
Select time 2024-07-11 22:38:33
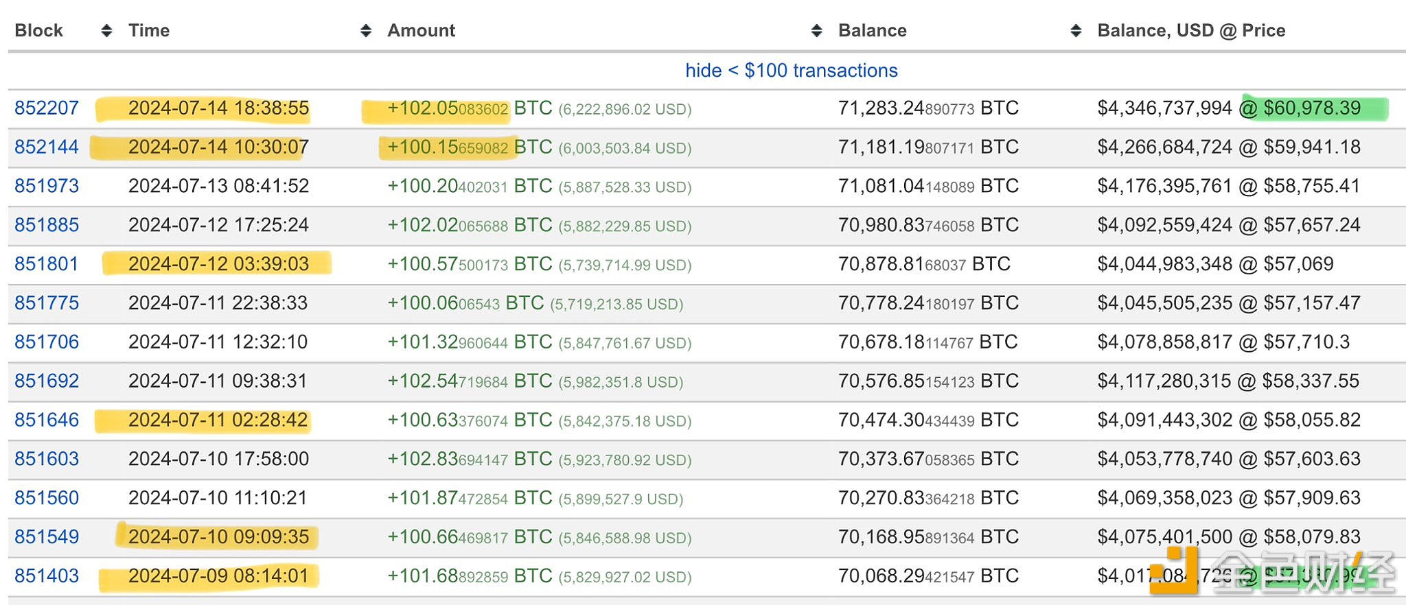[218, 303]
